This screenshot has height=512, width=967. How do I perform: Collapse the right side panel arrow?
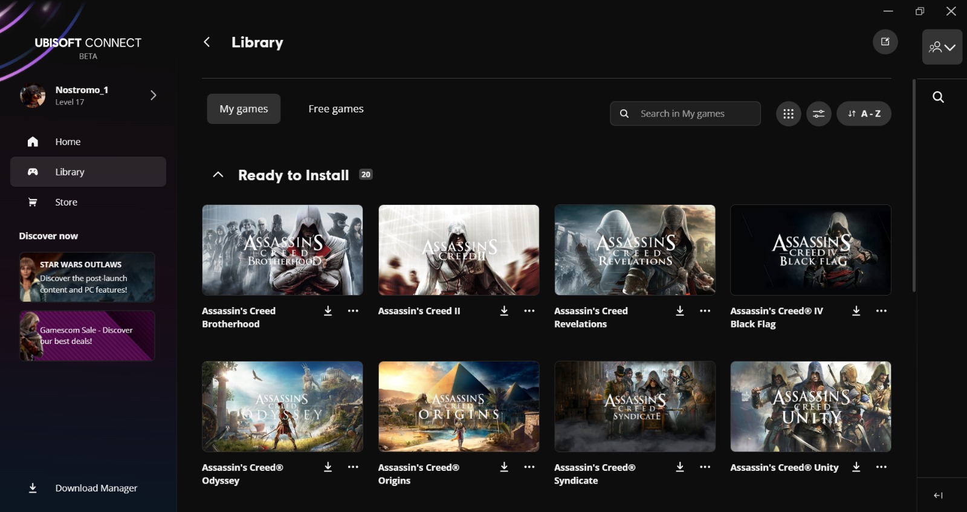(x=938, y=496)
